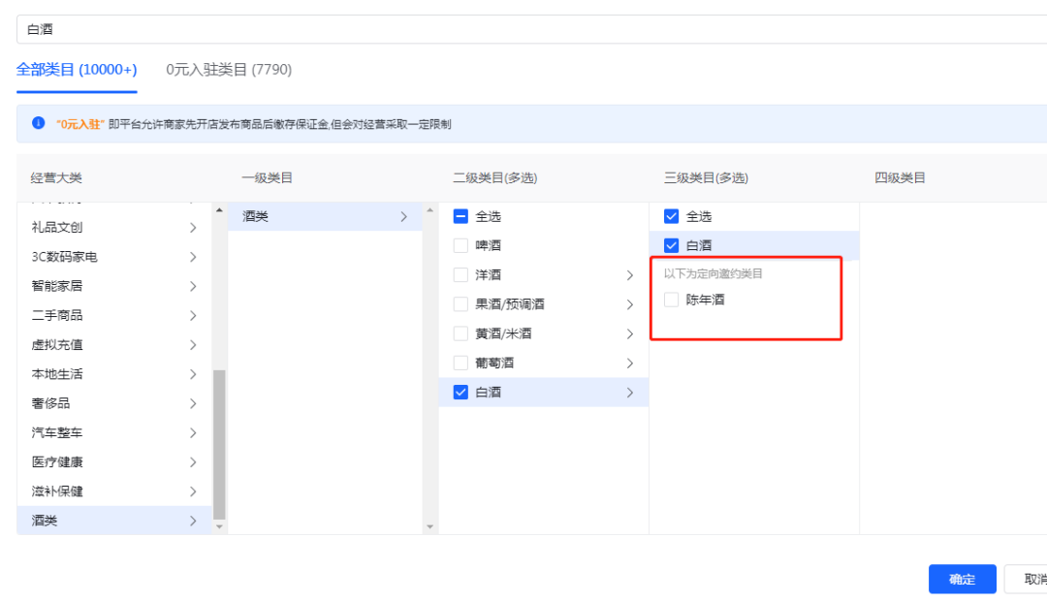This screenshot has width=1047, height=602.
Task: Uncheck 全选 in the 二级类目 column
Action: pyautogui.click(x=460, y=216)
